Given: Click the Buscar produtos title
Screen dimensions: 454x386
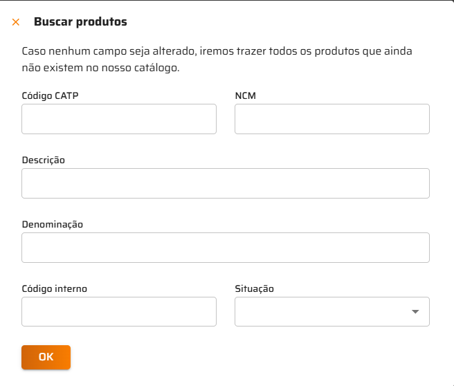Looking at the screenshot, I should point(80,22).
